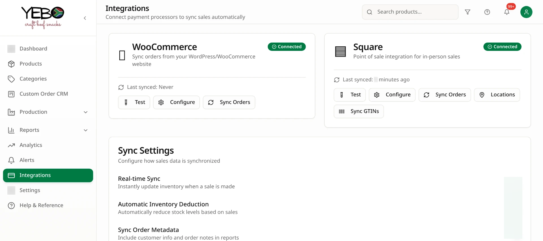Screen dimensions: 543x241
Task: Go to Custom Order CRM
Action: (x=48, y=94)
